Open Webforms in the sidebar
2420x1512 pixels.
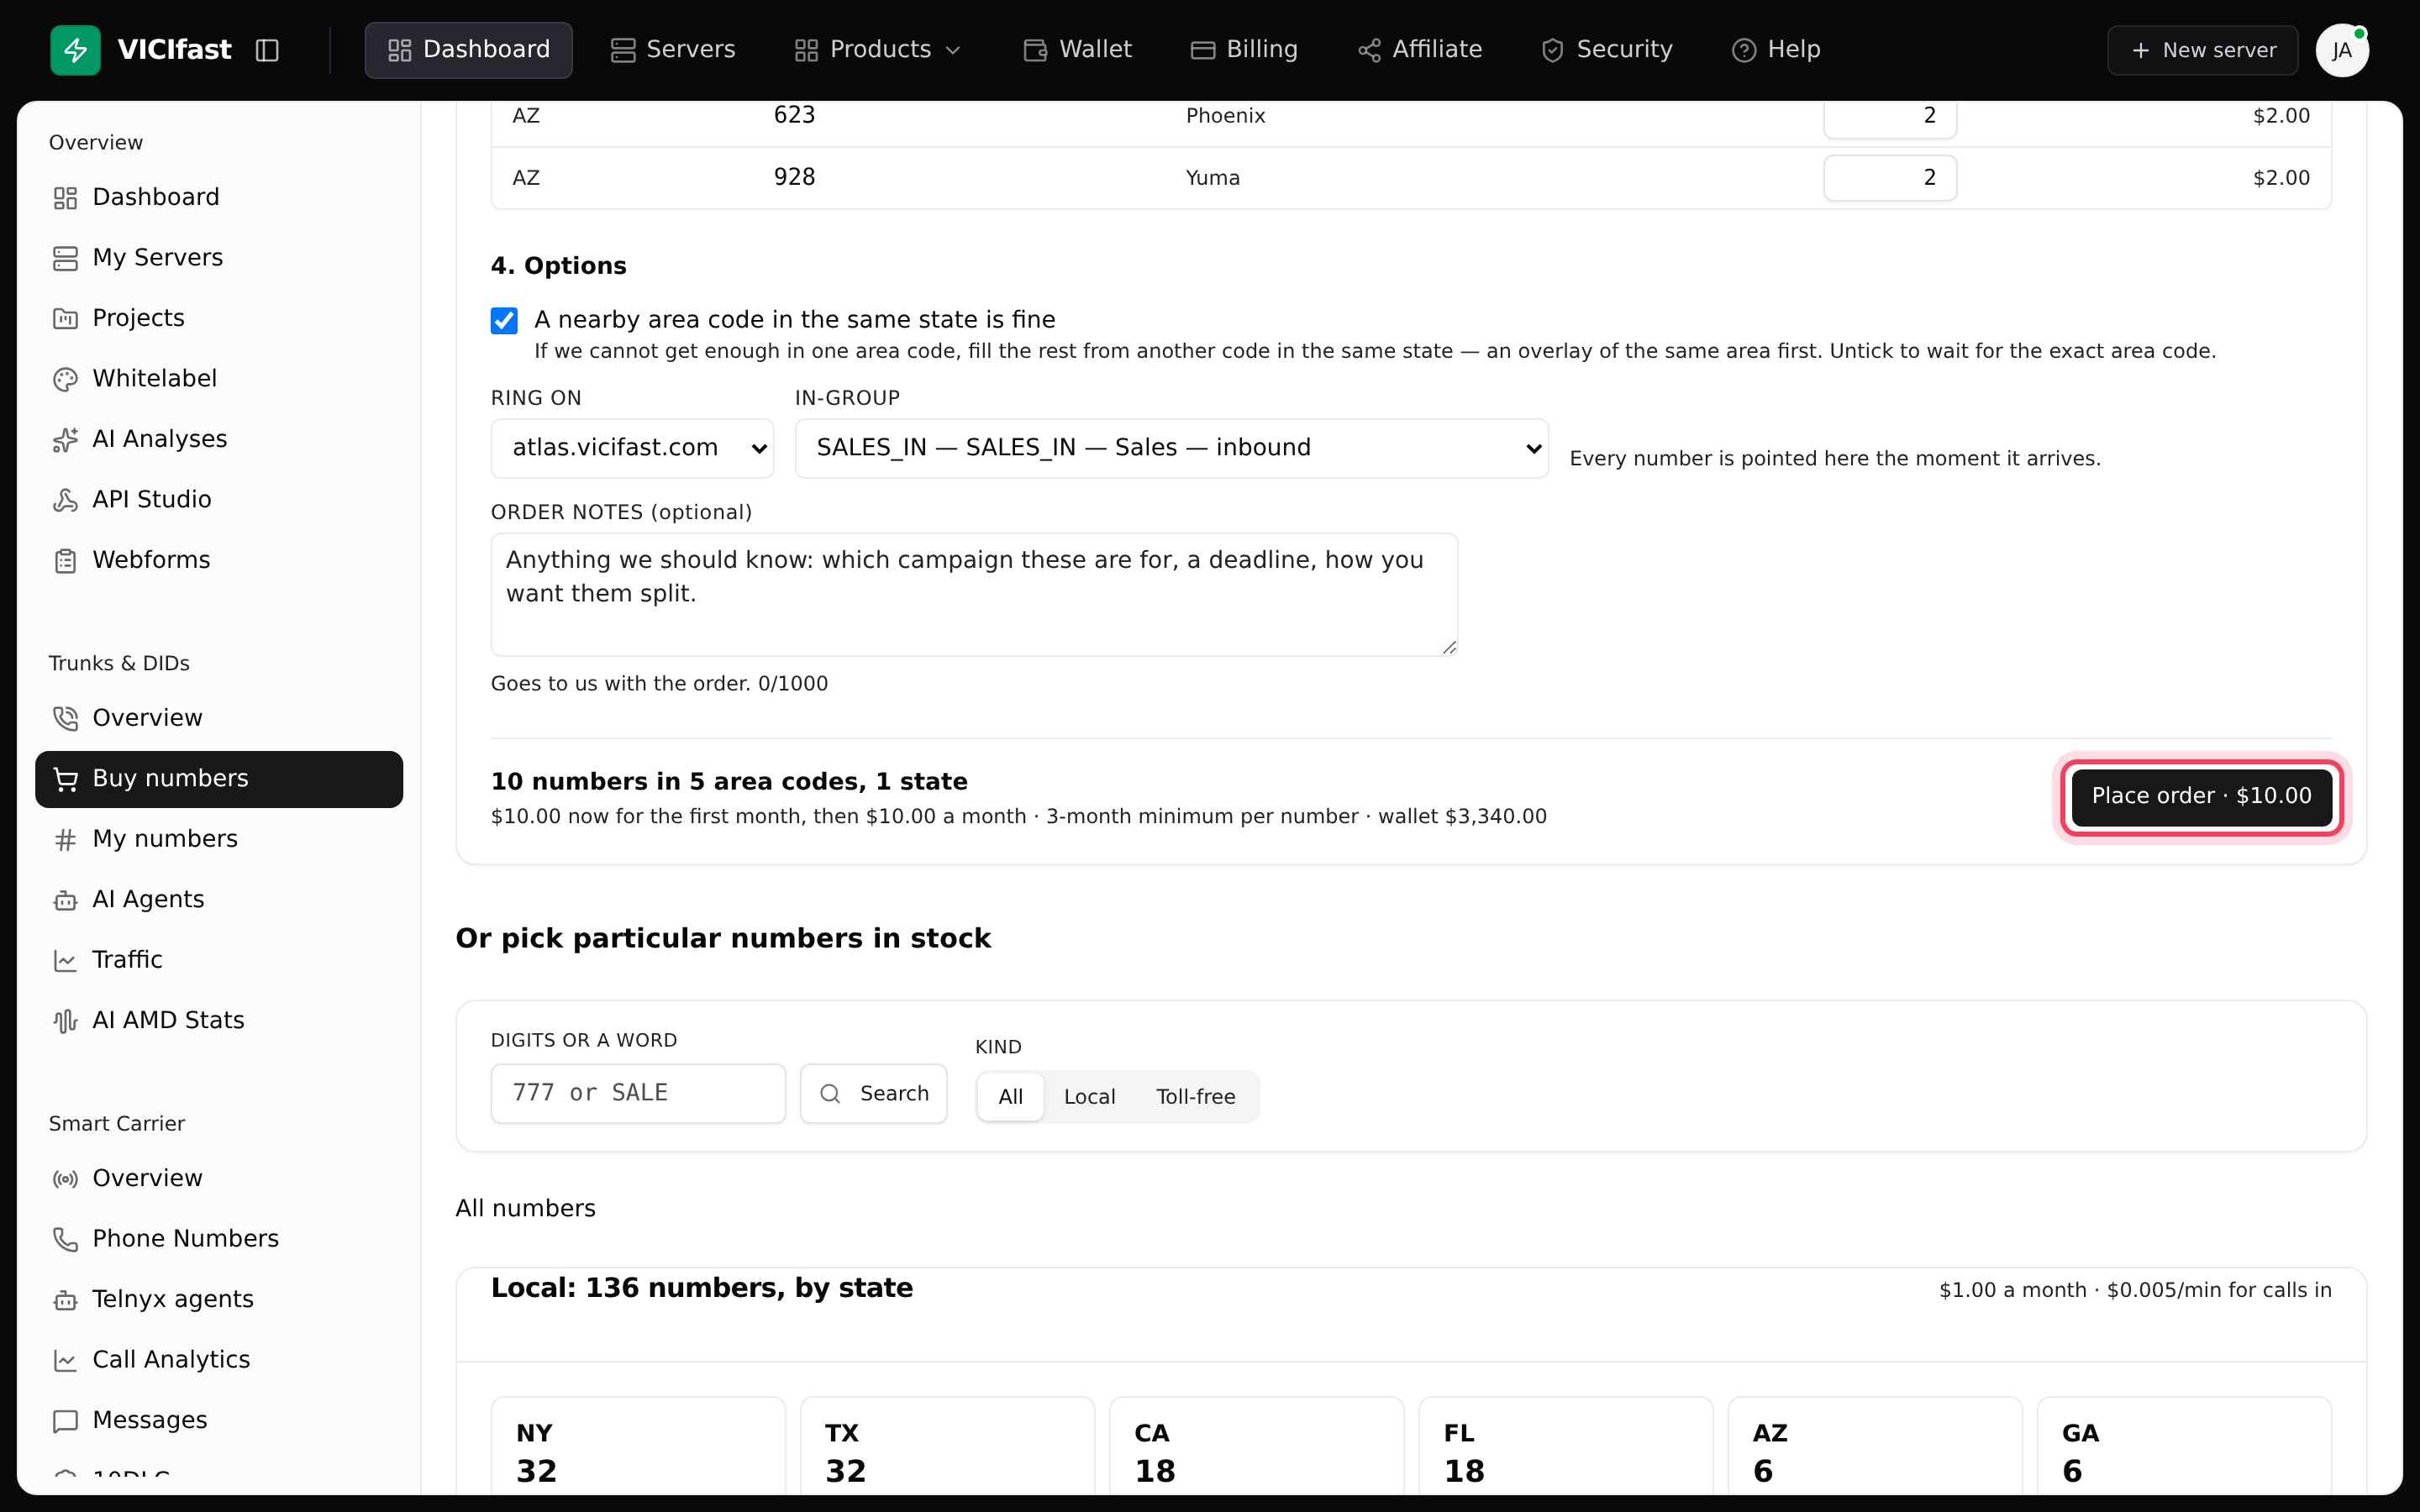point(219,560)
